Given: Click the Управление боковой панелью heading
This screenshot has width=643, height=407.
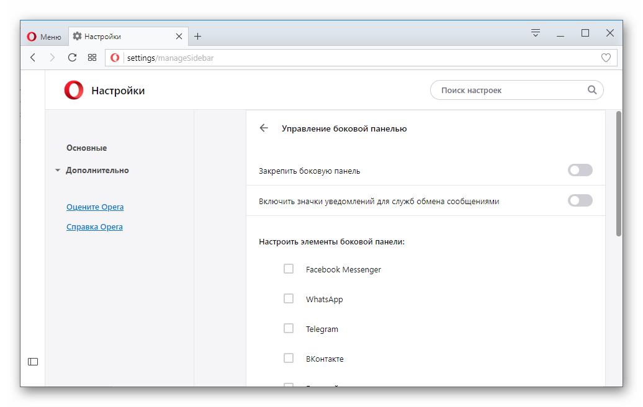Looking at the screenshot, I should [344, 128].
